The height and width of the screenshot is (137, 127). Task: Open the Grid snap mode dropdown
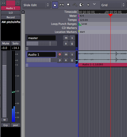(113, 5)
